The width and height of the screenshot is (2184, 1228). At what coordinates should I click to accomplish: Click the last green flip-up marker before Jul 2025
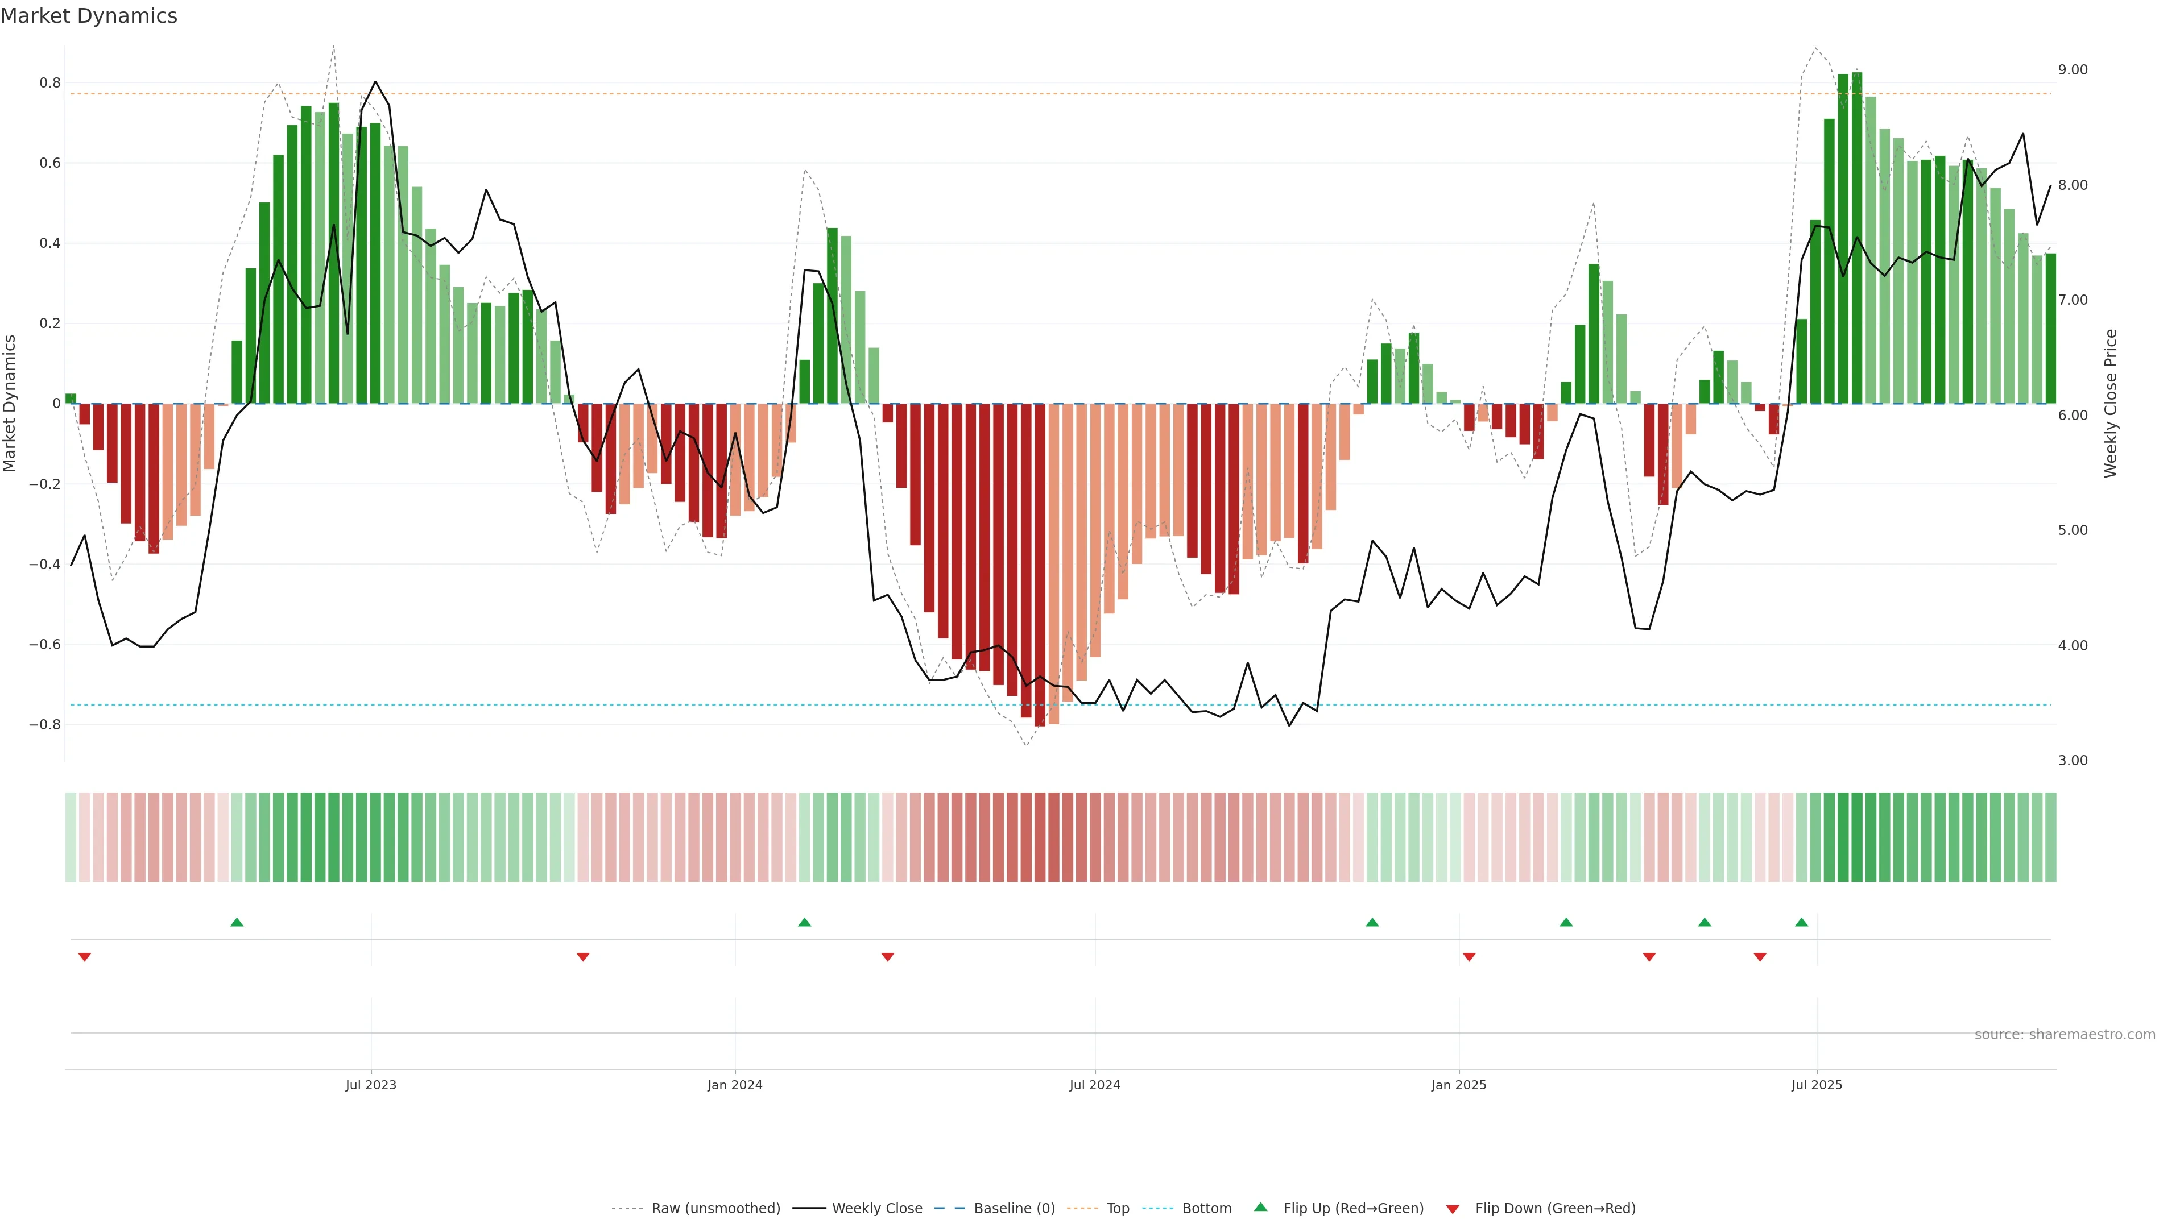1802,922
